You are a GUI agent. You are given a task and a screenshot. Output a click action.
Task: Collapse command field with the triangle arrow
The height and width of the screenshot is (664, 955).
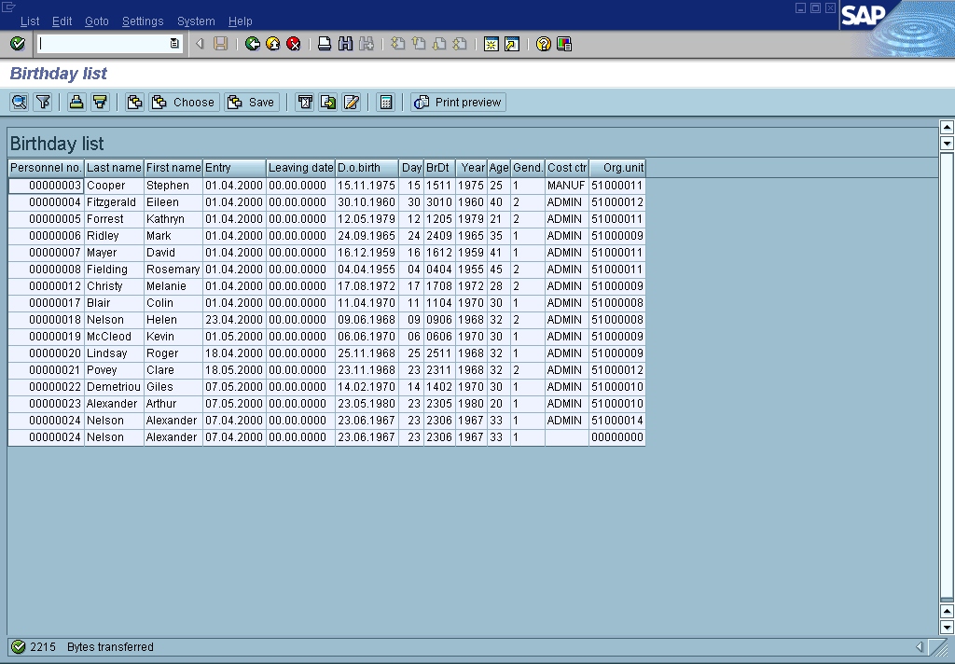[x=200, y=44]
